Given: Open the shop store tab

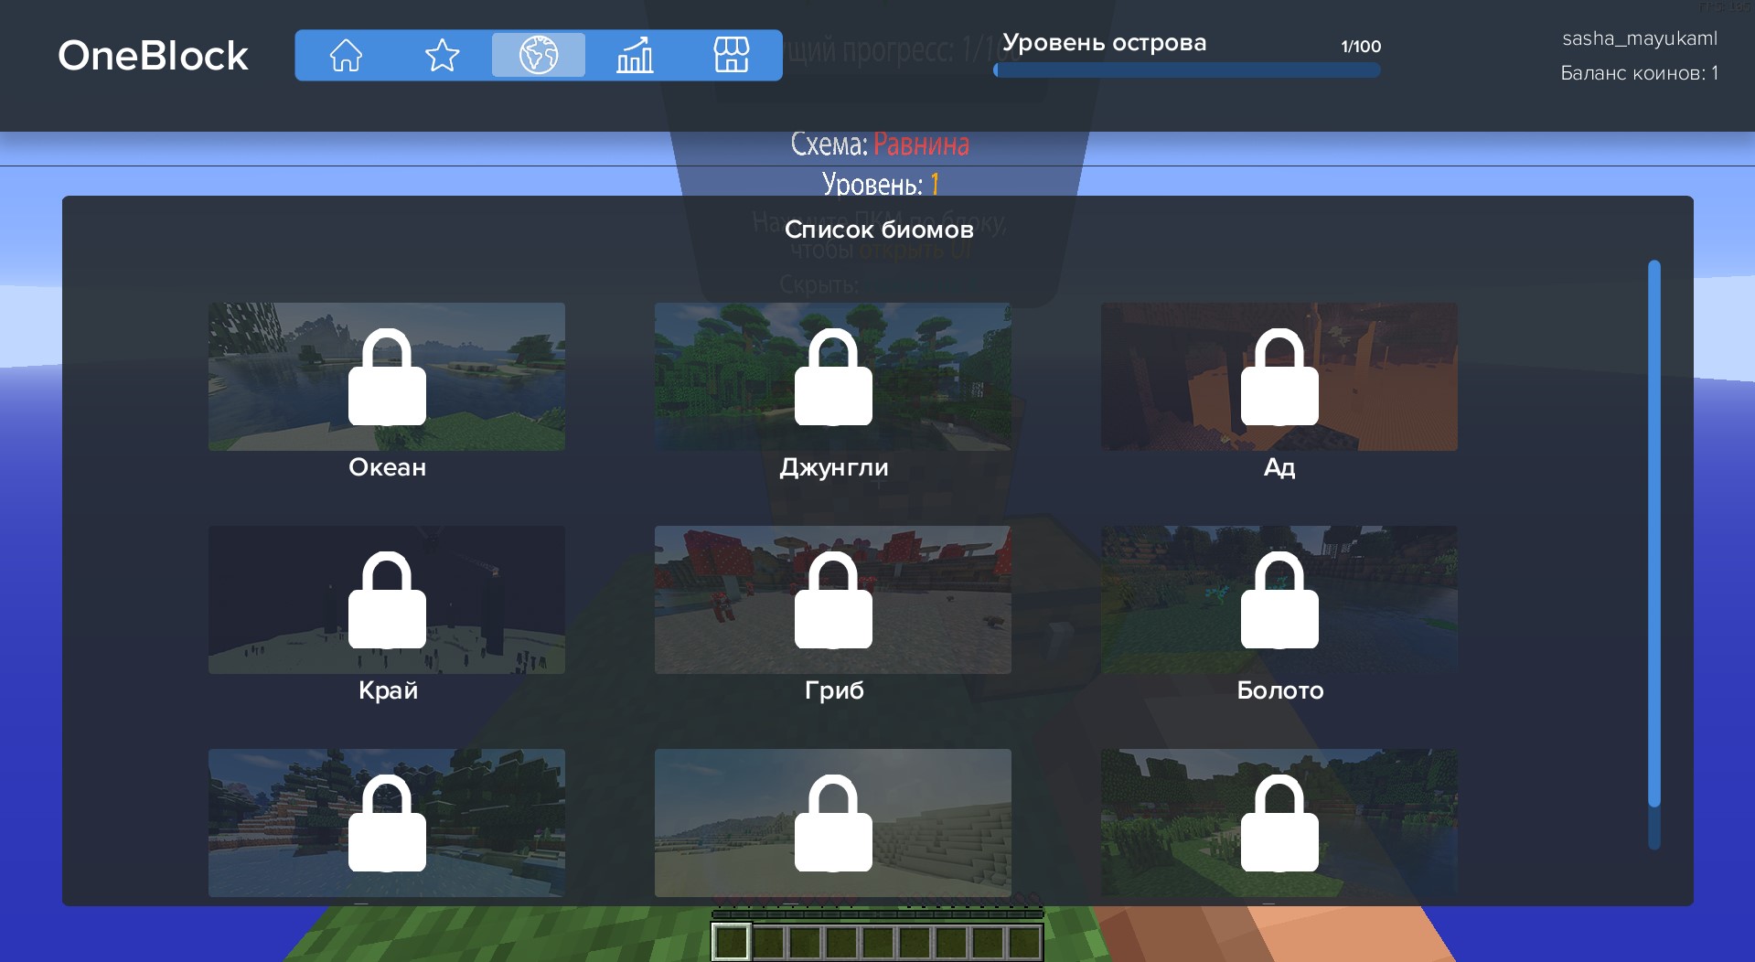Looking at the screenshot, I should coord(731,56).
